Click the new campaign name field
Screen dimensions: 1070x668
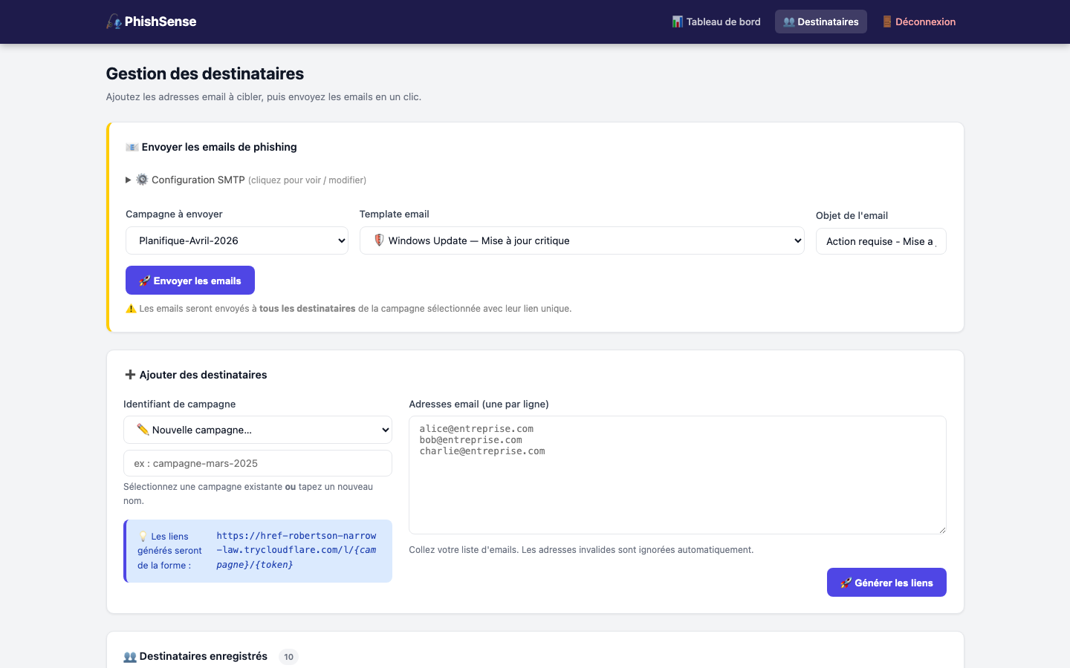pyautogui.click(x=258, y=463)
